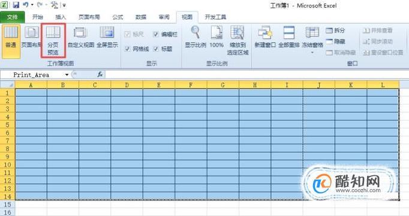Click the Redo button
Image resolution: width=409 pixels, height=216 pixels.
pyautogui.click(x=40, y=5)
